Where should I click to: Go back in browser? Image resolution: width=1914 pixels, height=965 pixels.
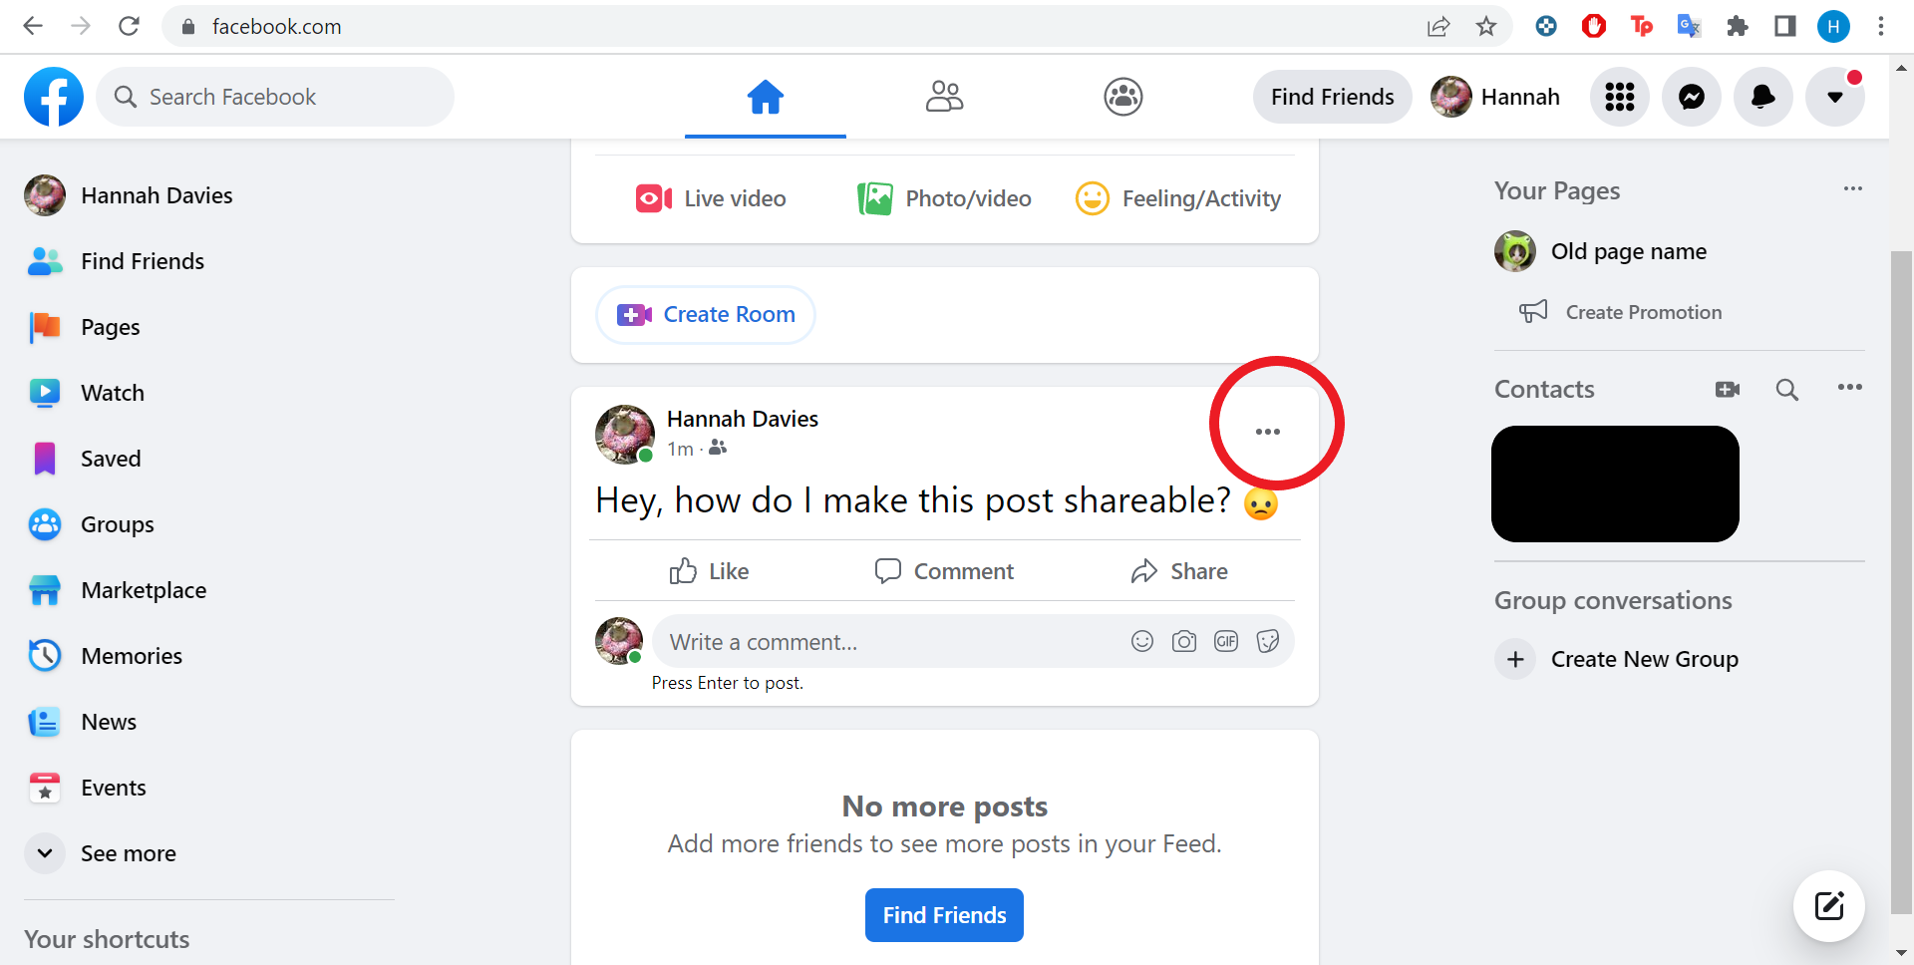coord(33,26)
